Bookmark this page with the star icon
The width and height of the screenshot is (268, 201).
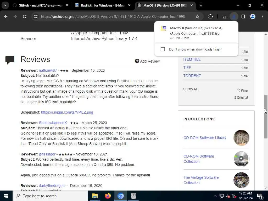(197, 16)
